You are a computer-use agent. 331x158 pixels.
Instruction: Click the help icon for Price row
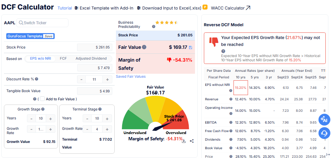231,157
